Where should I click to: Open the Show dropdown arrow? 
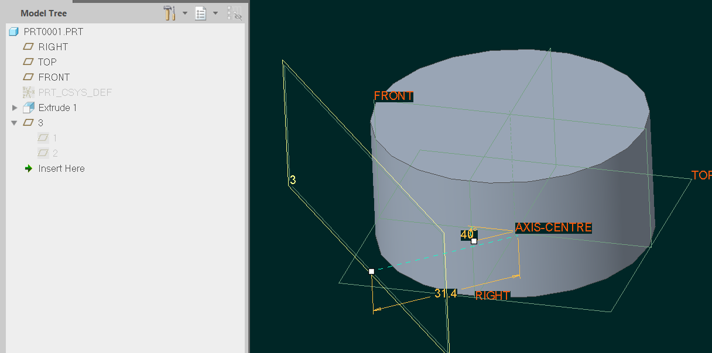215,13
